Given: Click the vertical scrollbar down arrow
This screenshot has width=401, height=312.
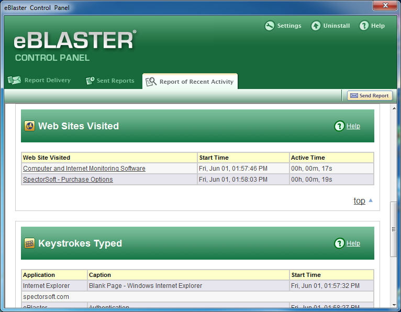Looking at the screenshot, I should pos(394,304).
